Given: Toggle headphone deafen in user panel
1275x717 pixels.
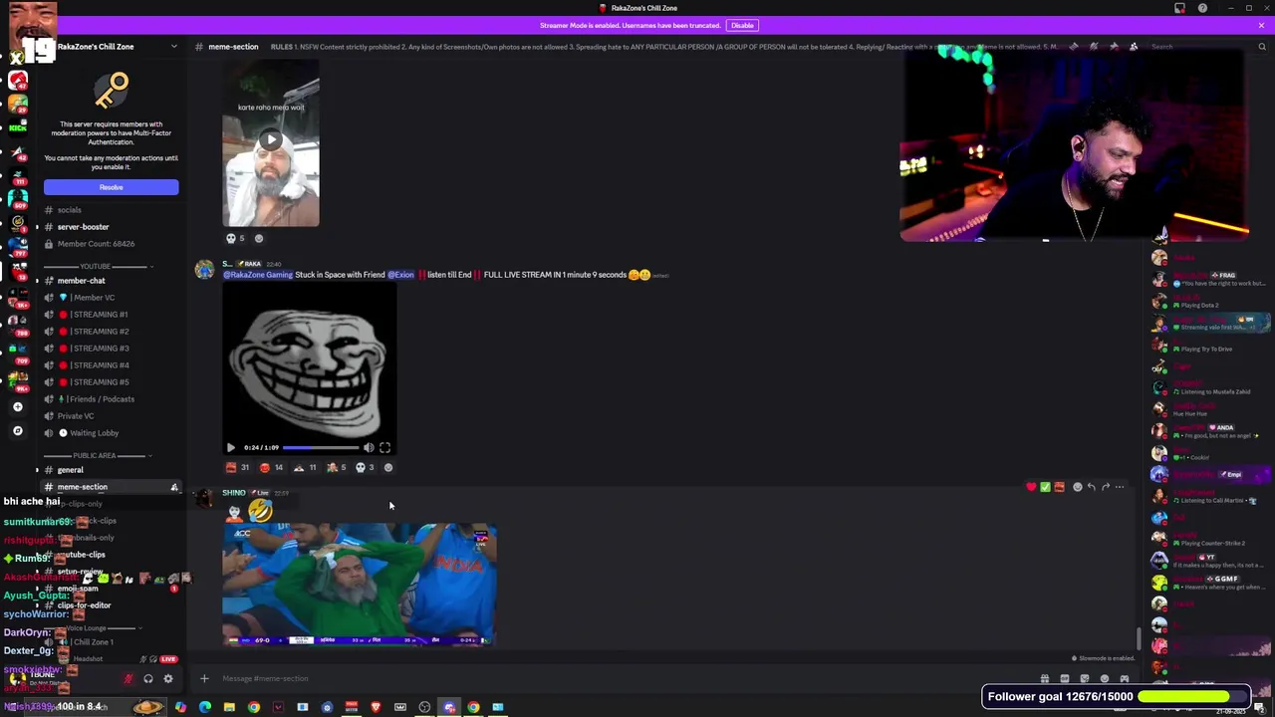Looking at the screenshot, I should click(x=148, y=679).
